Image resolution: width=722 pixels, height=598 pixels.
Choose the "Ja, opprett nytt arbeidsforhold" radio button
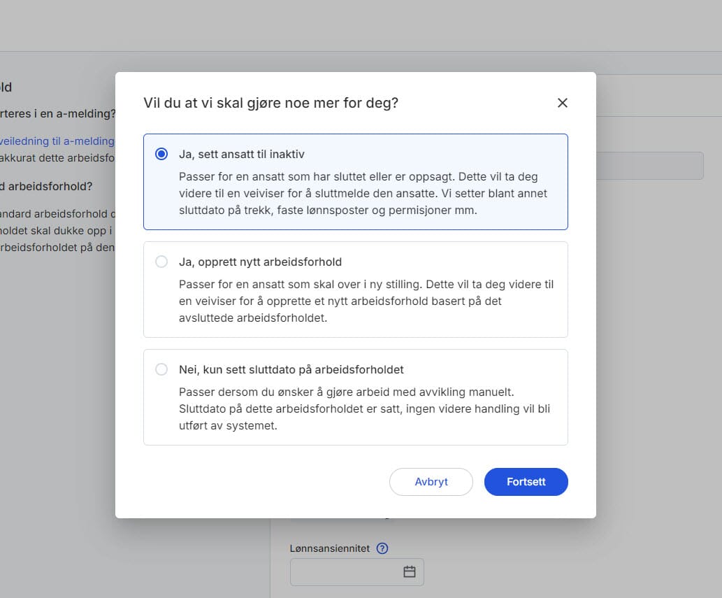[161, 262]
